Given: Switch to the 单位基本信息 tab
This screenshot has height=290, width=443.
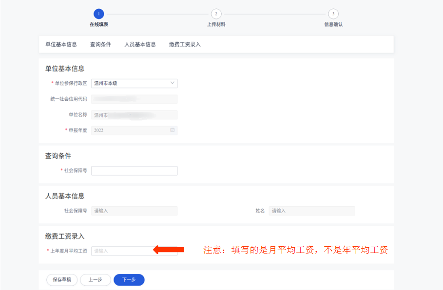Looking at the screenshot, I should [x=61, y=44].
